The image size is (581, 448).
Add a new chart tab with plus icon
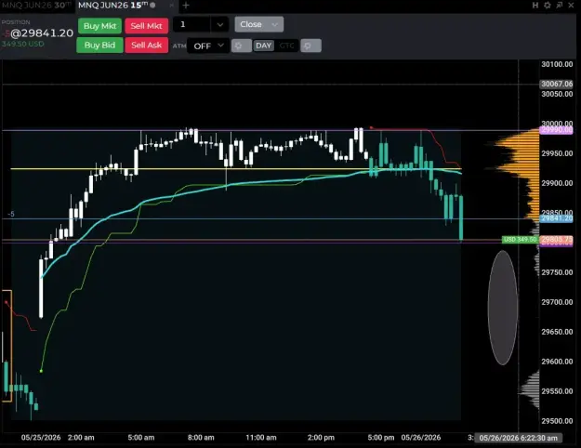pos(186,6)
